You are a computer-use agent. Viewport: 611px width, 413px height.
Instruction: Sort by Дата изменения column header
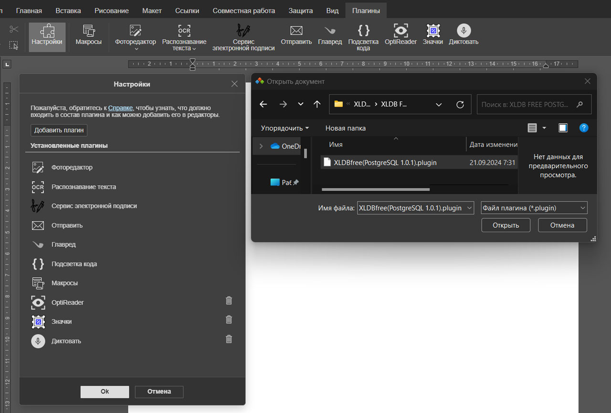(493, 145)
